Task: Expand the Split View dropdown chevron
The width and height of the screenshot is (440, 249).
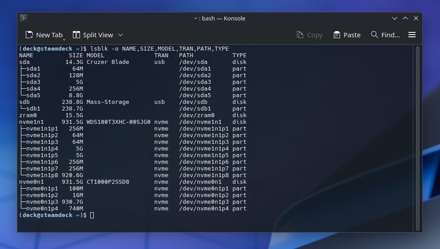Action: (120, 35)
